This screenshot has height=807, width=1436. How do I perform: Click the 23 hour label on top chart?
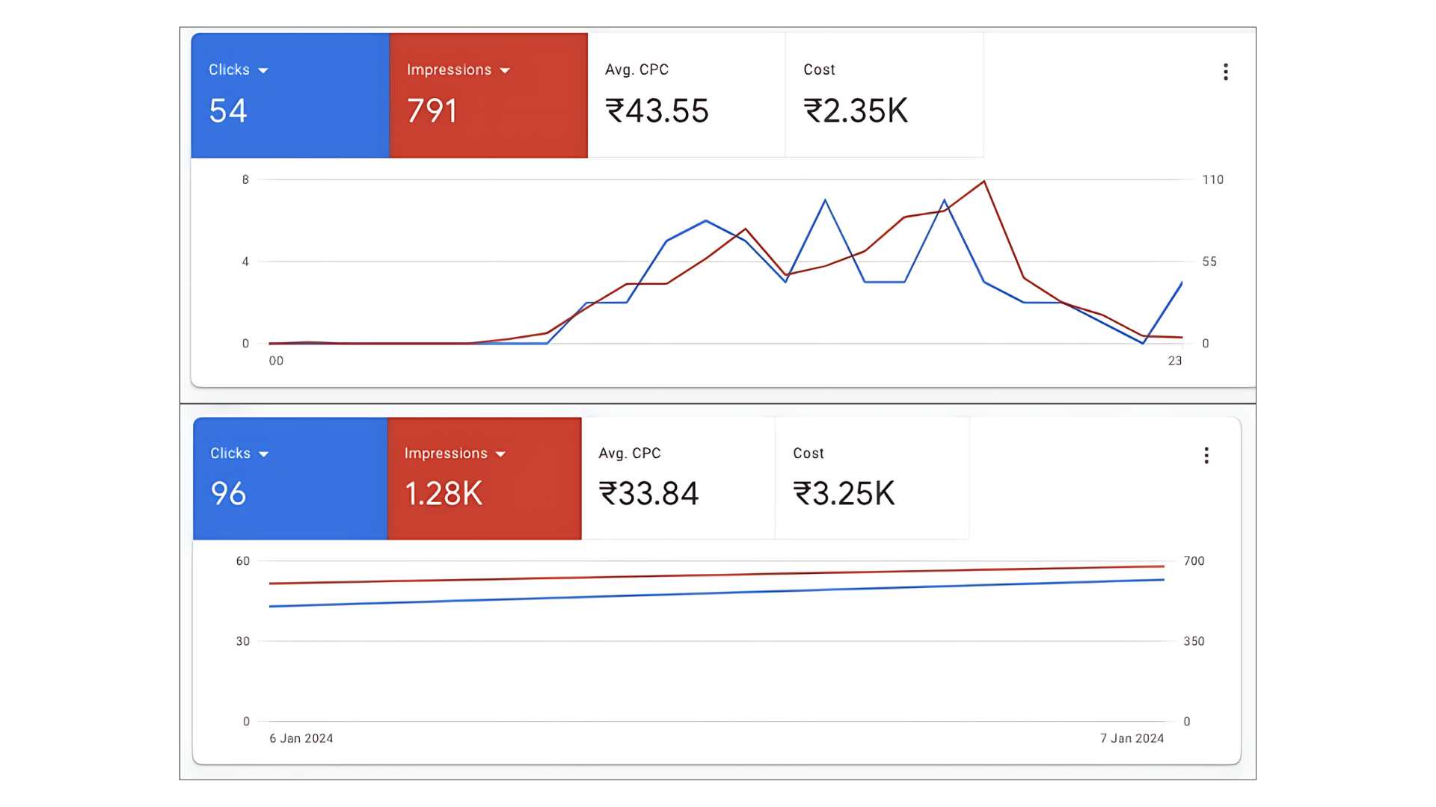pos(1175,361)
